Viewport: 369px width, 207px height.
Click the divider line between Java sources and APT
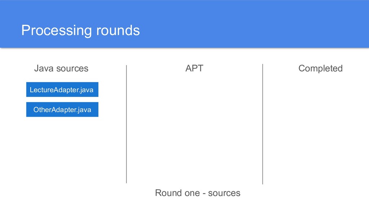coord(126,124)
